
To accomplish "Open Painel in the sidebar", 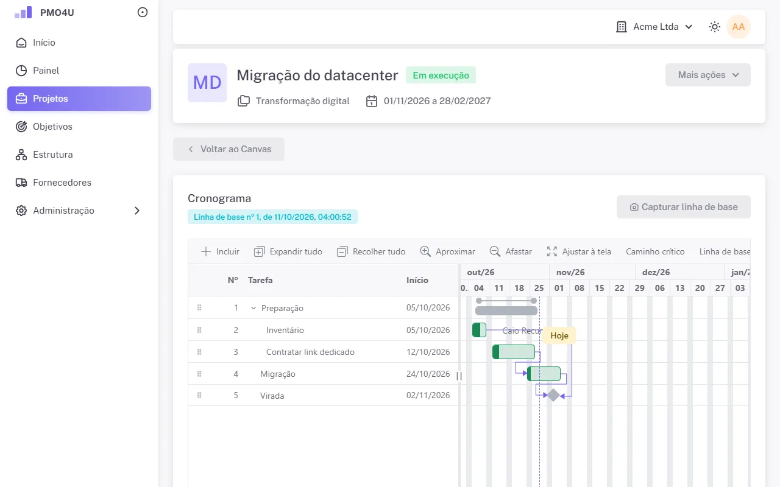I will click(79, 71).
